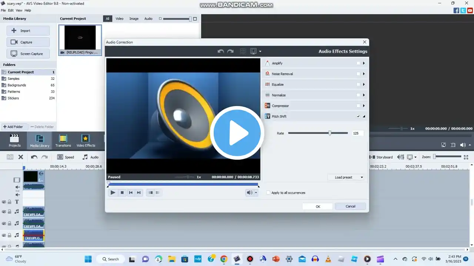The width and height of the screenshot is (474, 266).
Task: Expand the Equalize effect settings arrow
Action: [x=364, y=85]
